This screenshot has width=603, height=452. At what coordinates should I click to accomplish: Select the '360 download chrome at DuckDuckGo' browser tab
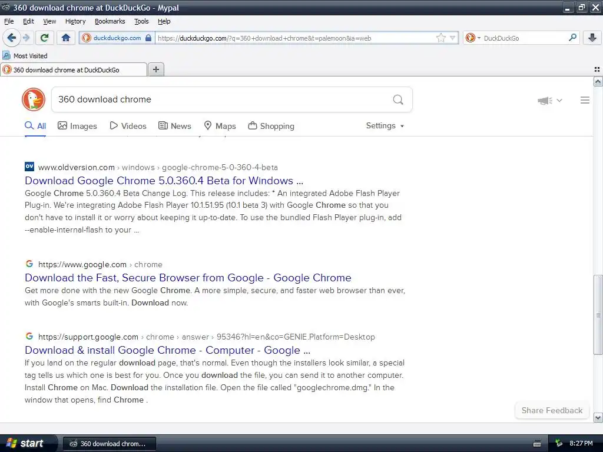74,69
